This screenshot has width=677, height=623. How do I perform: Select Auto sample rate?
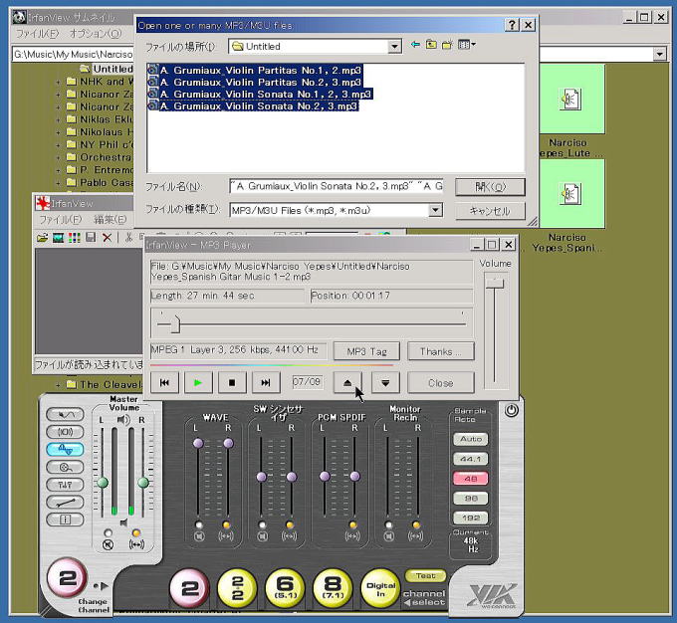click(x=471, y=439)
